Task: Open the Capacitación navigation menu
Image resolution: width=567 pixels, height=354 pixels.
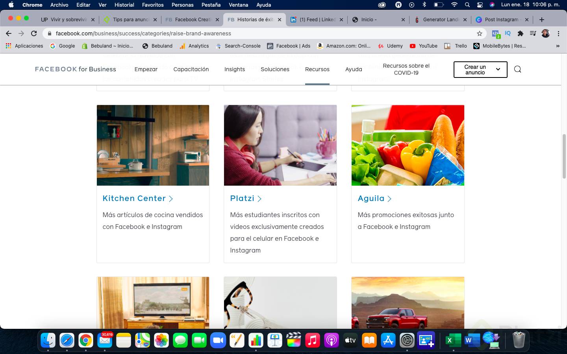Action: coord(191,69)
